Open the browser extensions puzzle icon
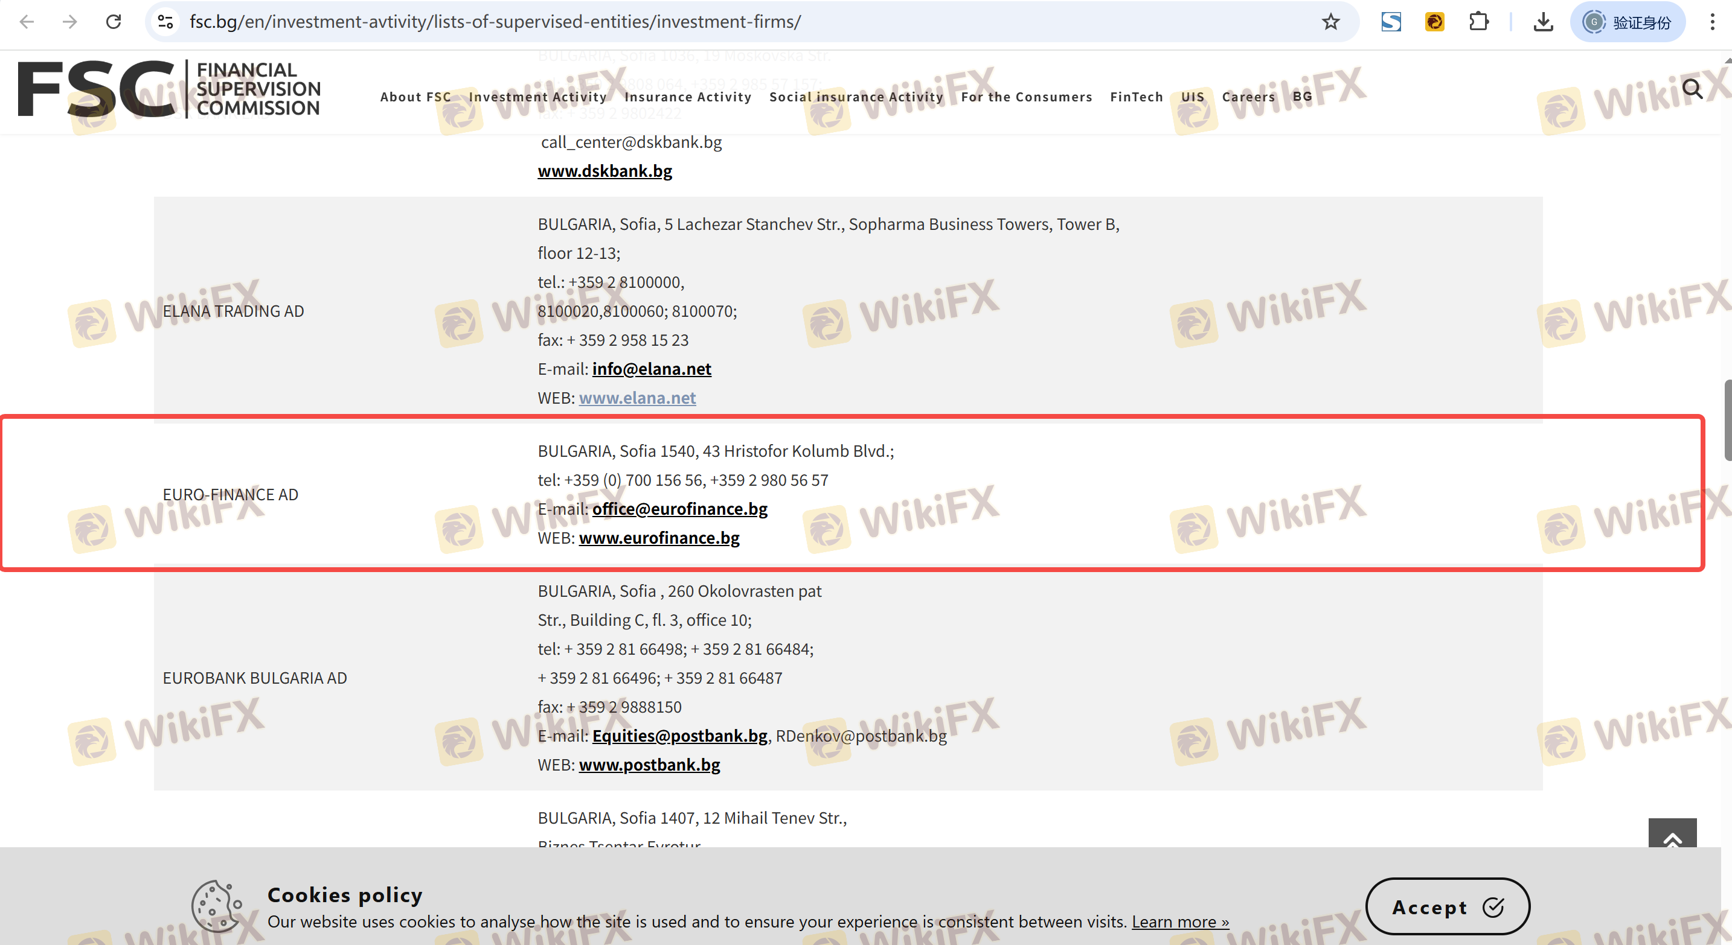Screen dimensions: 1732x945 1478,22
